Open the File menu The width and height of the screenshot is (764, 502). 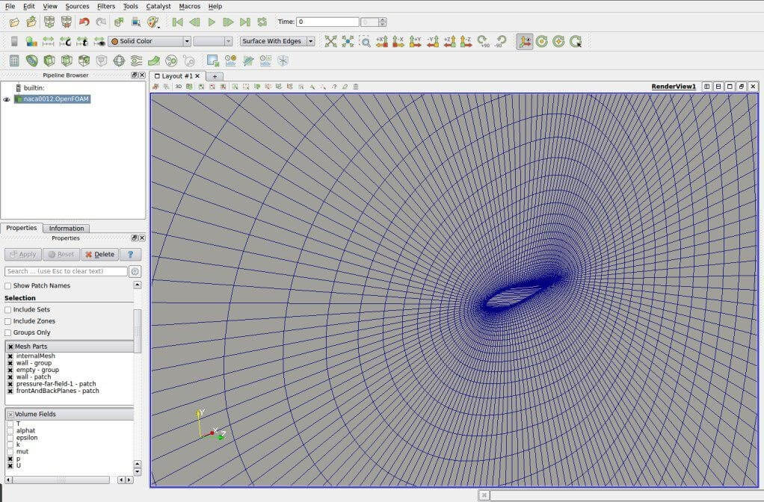tap(10, 6)
